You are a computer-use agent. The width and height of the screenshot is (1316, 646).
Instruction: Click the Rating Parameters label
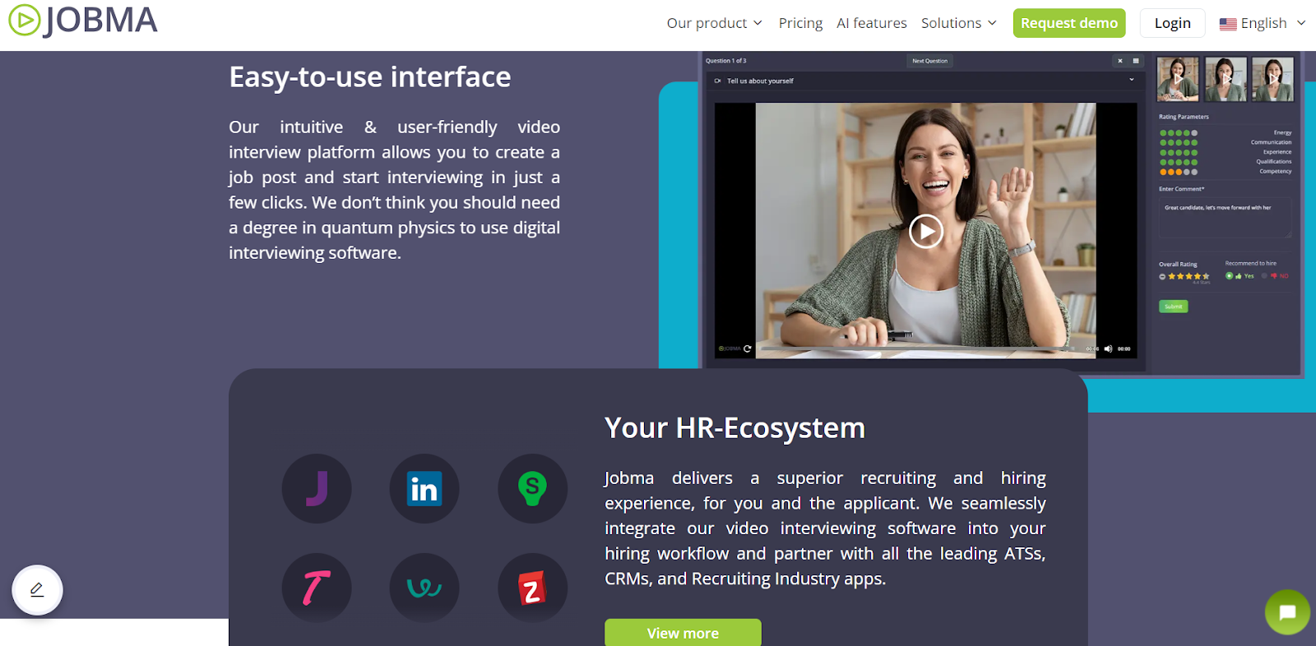coord(1184,117)
